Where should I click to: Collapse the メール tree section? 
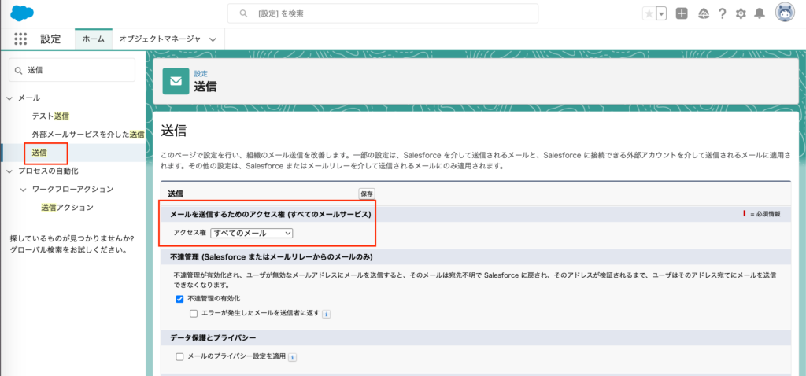tap(9, 98)
